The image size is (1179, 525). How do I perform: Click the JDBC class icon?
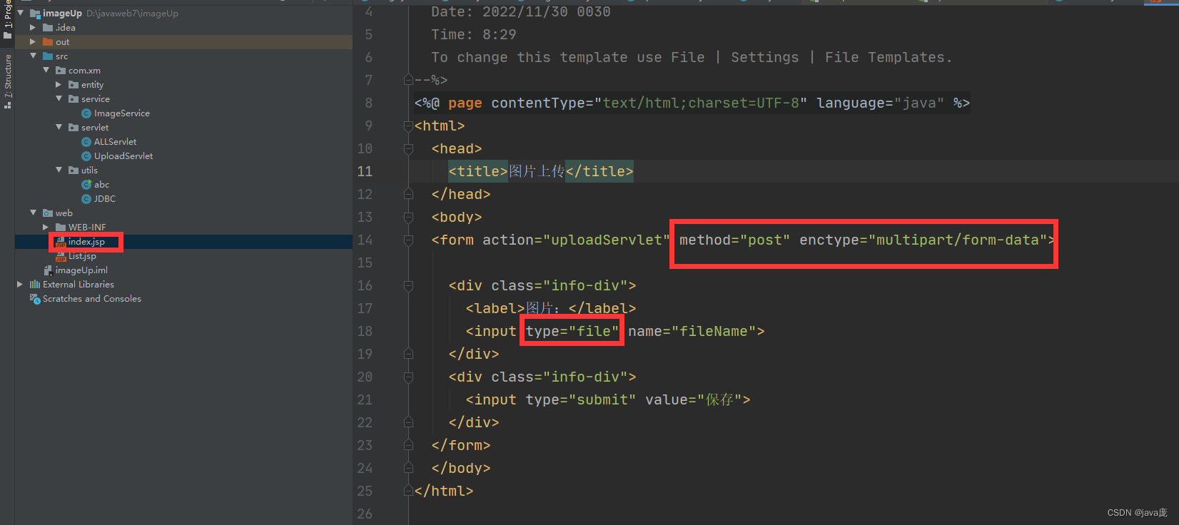point(86,199)
